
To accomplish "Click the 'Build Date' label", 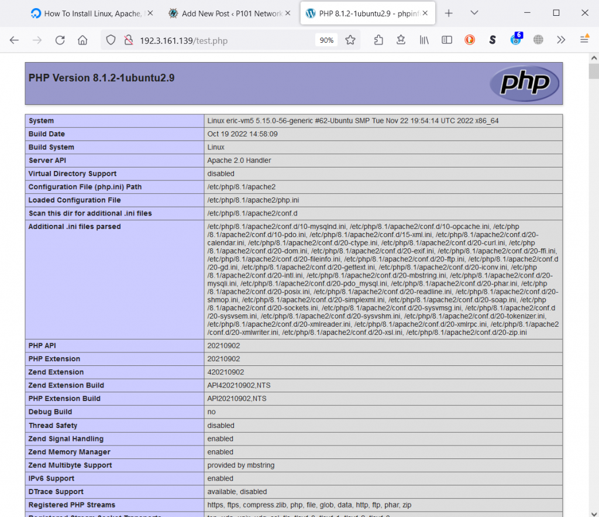I will [47, 134].
